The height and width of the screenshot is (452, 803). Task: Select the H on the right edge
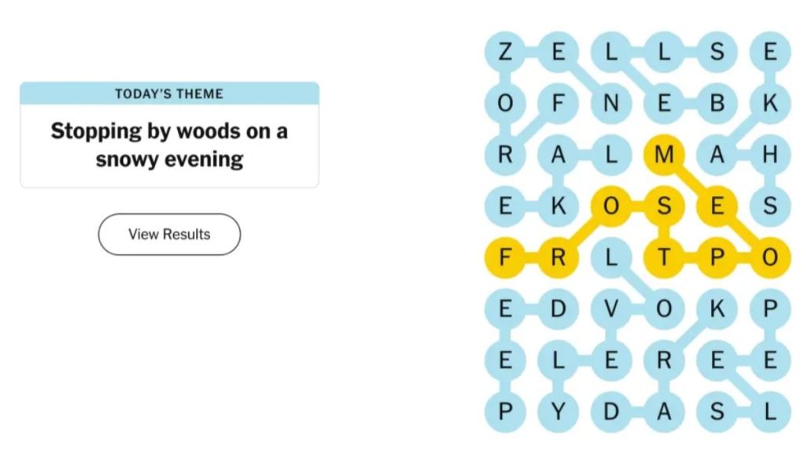point(768,155)
